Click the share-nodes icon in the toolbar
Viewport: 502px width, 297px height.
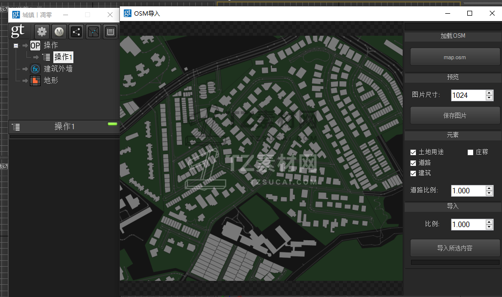coord(76,32)
